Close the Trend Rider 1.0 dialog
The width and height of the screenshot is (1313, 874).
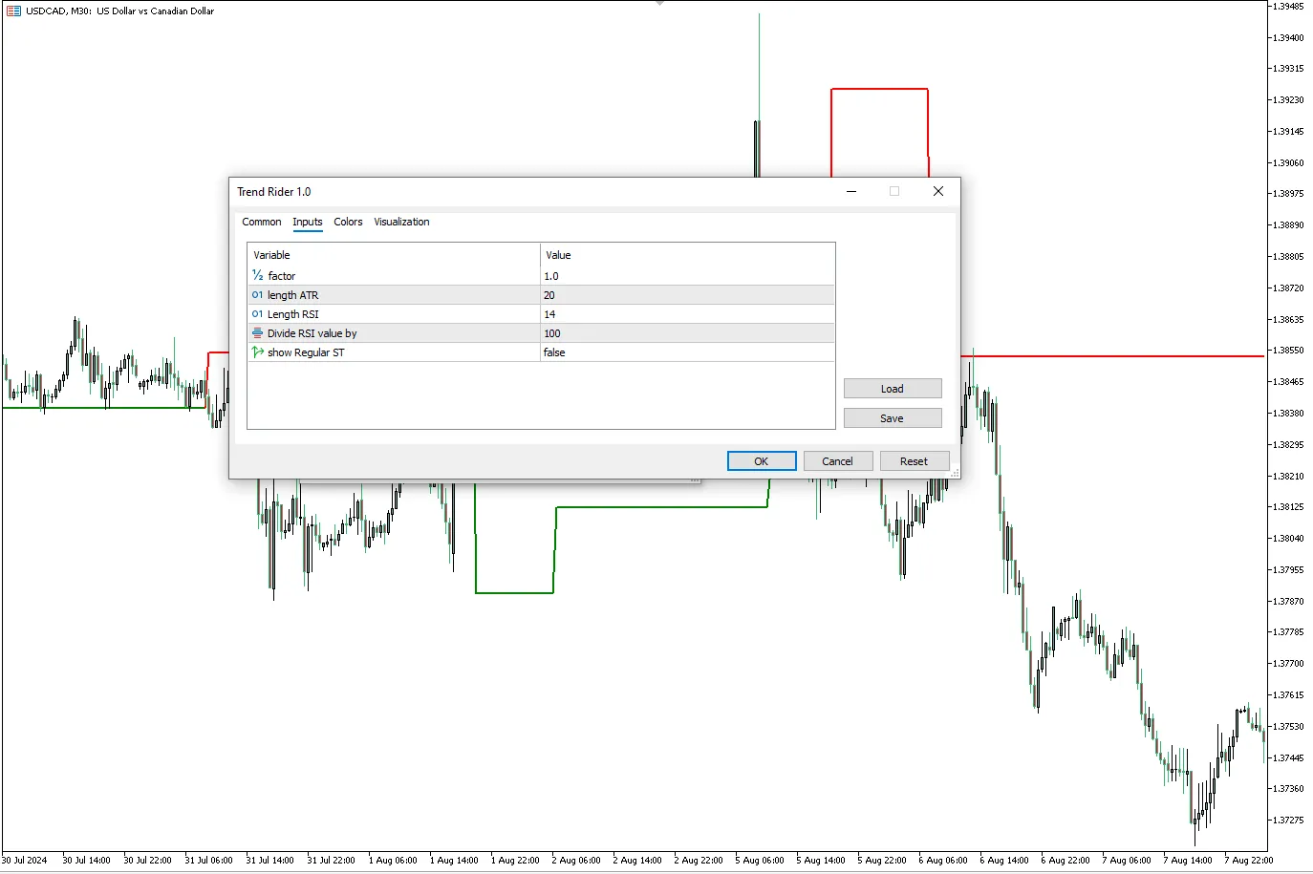coord(938,191)
